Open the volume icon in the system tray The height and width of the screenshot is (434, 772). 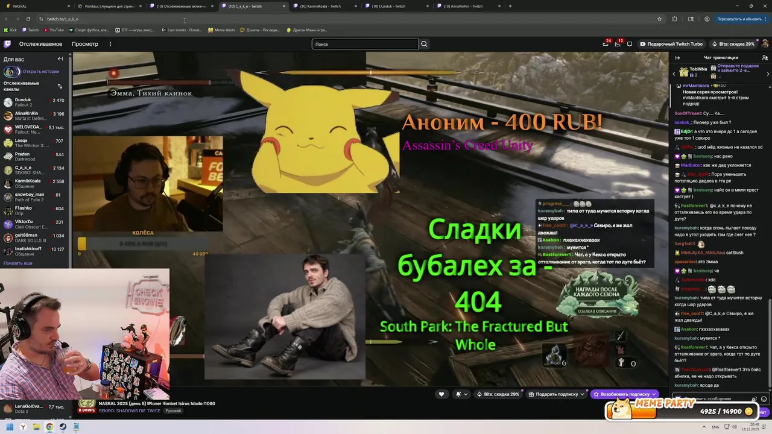(x=734, y=427)
